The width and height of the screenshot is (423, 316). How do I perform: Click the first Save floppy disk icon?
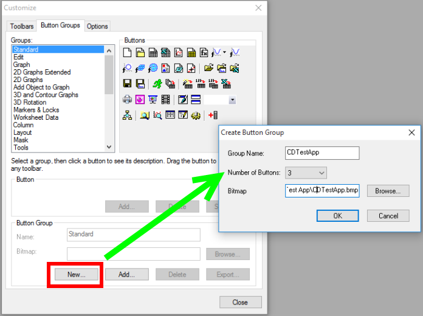coord(128,84)
